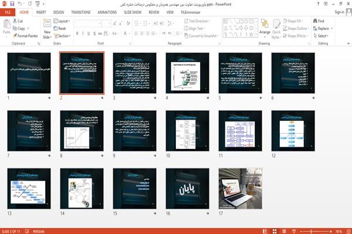Open the FILE tab
Screen dimensions: 352x234
[x=8, y=12]
